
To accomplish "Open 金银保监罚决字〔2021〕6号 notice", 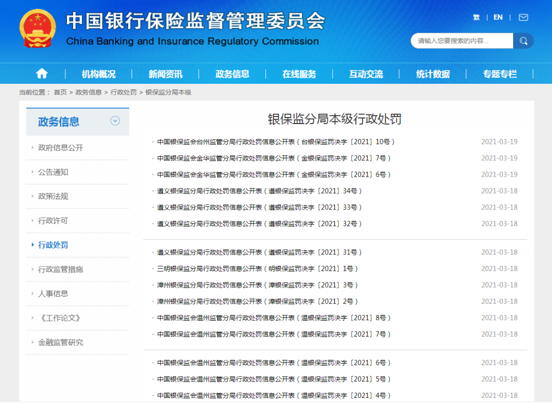I will pos(274,174).
